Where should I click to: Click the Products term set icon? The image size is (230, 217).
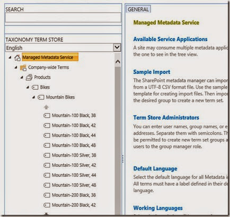pyautogui.click(x=29, y=77)
